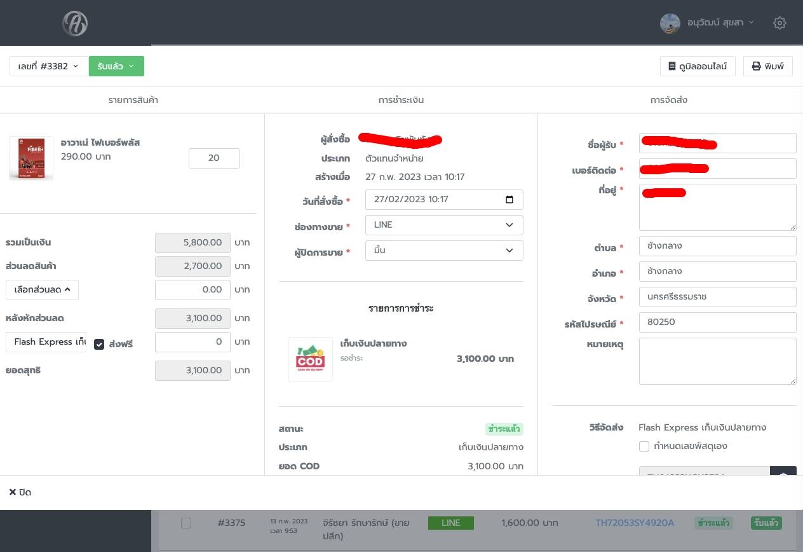Click the dark button beside tracking number field
The width and height of the screenshot is (803, 552).
pyautogui.click(x=783, y=473)
